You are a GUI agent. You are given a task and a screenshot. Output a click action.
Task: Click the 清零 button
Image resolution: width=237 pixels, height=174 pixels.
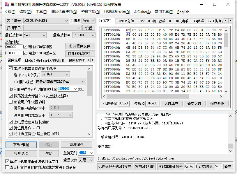[228, 166]
